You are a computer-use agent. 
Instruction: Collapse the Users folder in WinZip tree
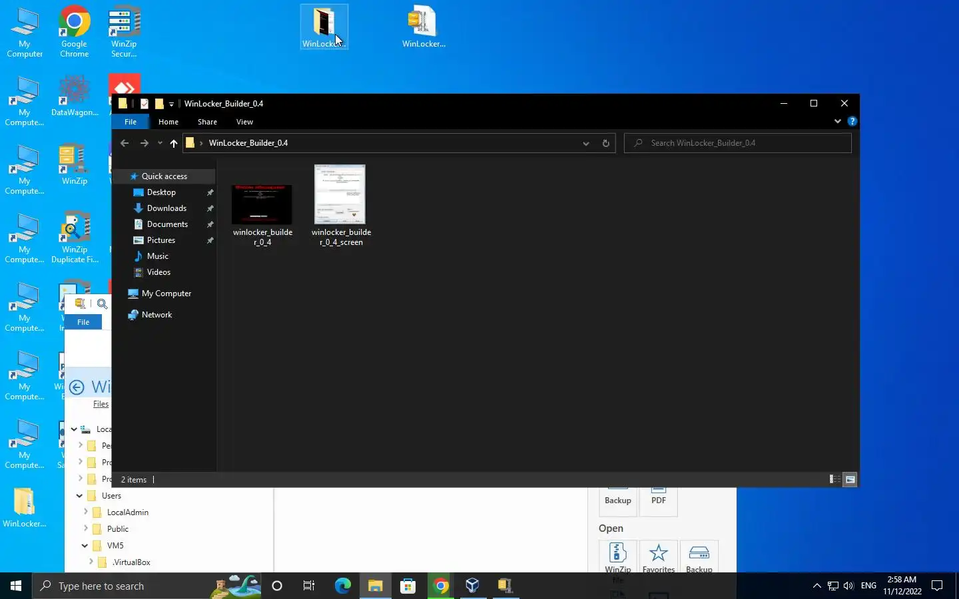click(x=79, y=496)
